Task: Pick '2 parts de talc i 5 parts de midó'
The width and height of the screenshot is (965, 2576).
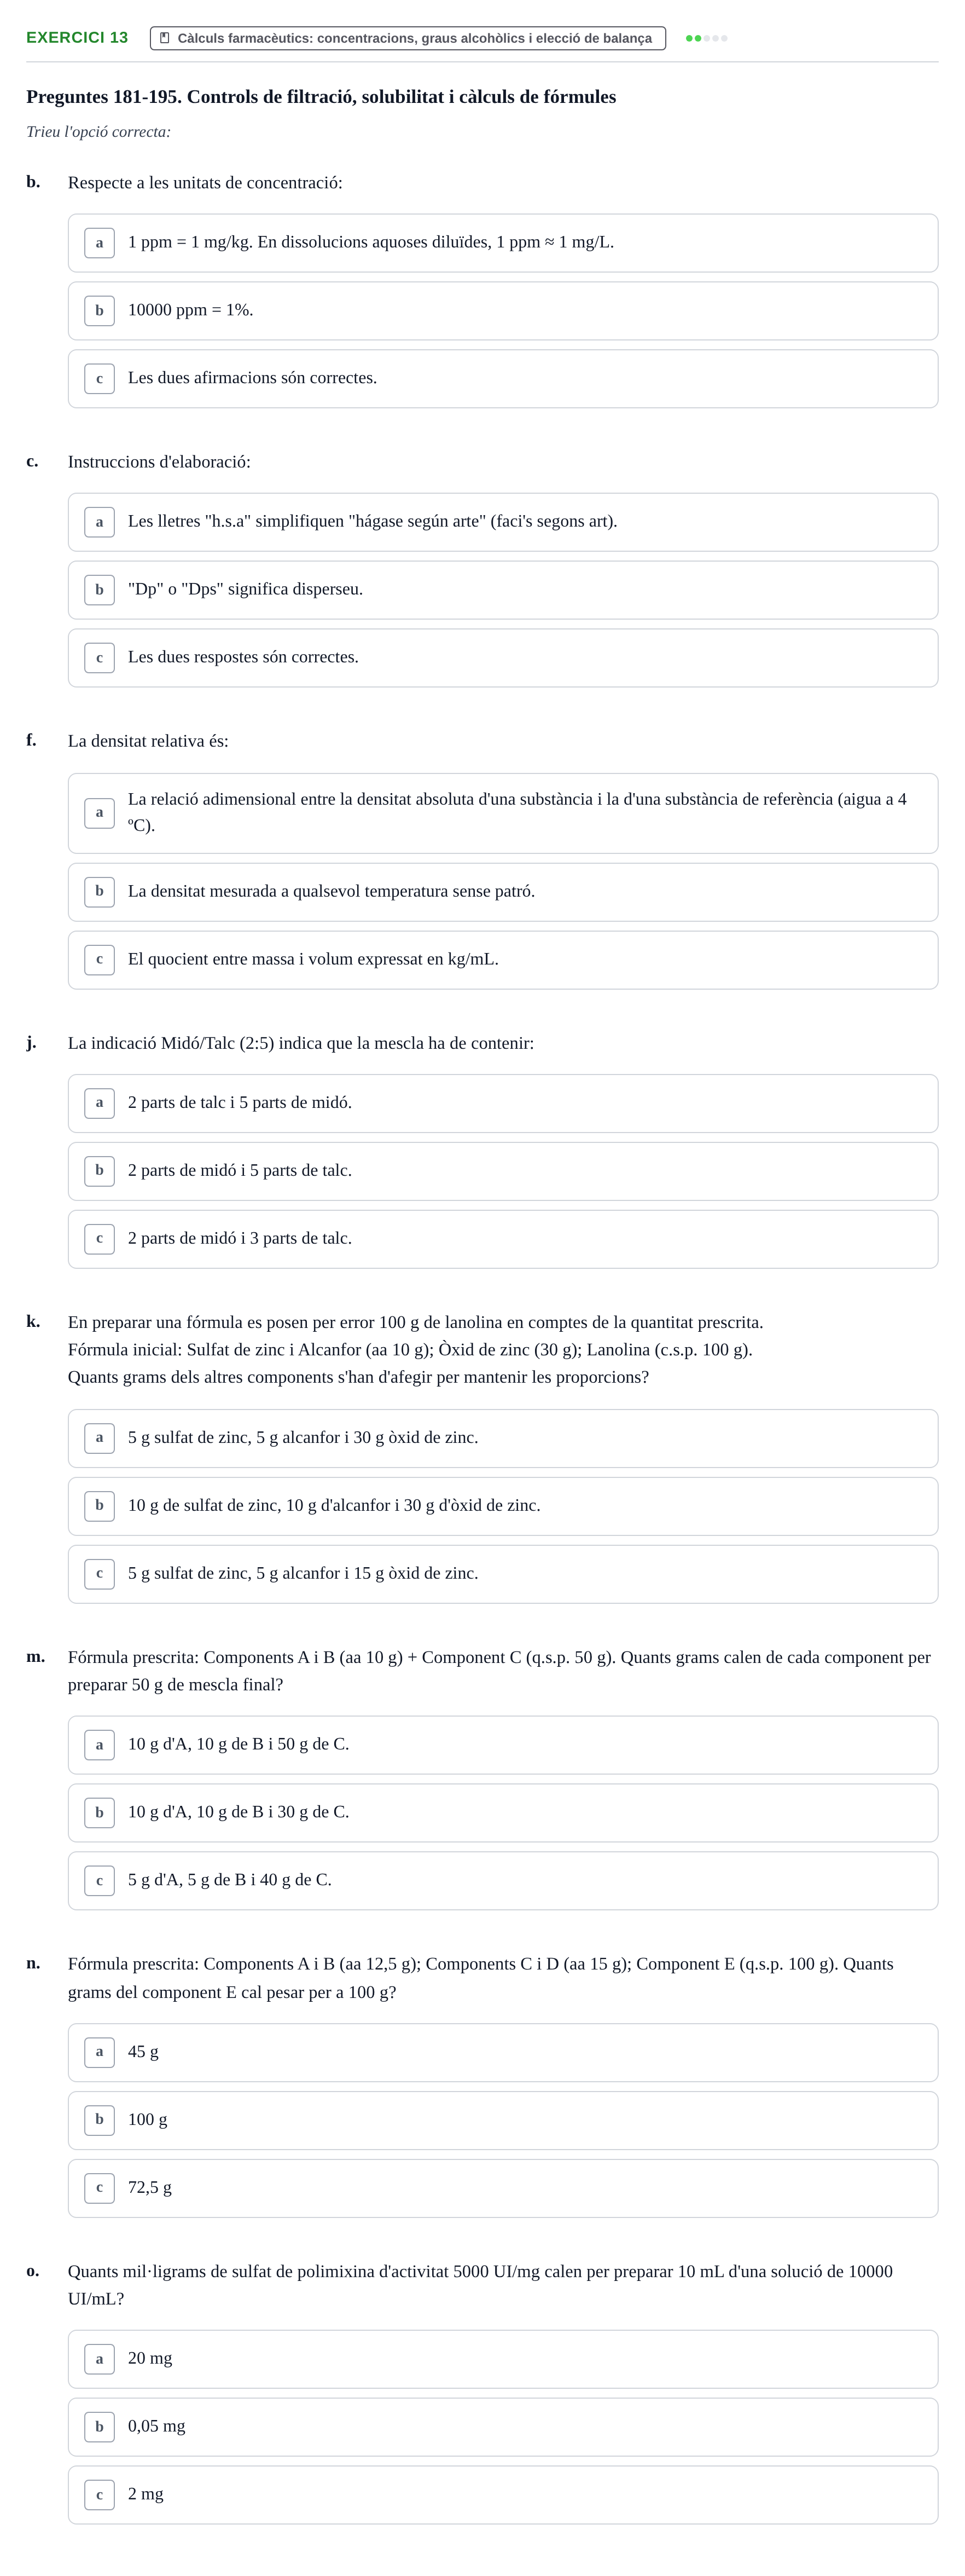Action: coord(503,1103)
